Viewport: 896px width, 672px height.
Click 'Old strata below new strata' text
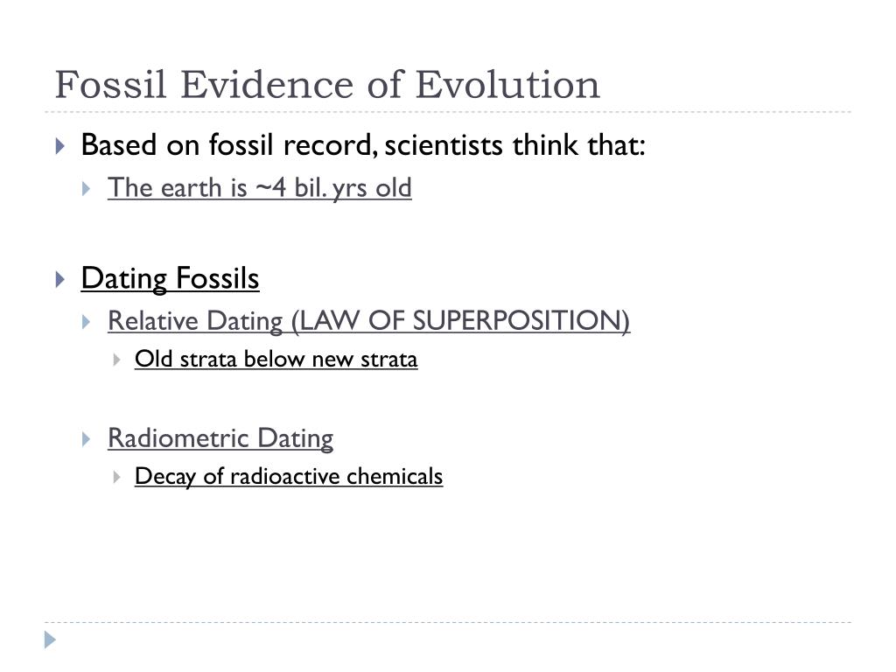276,360
